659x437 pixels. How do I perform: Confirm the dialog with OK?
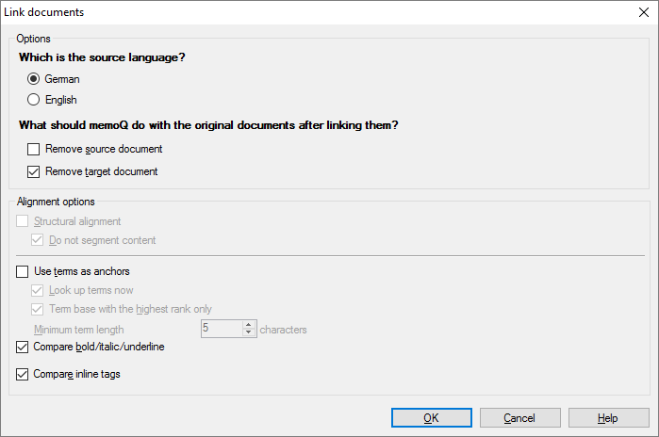[431, 418]
